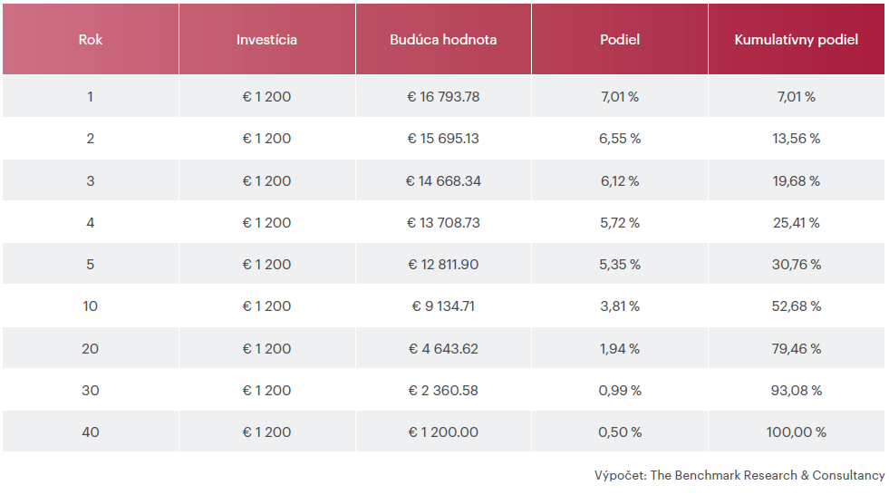Select the € 4 643.62 cell

443,349
